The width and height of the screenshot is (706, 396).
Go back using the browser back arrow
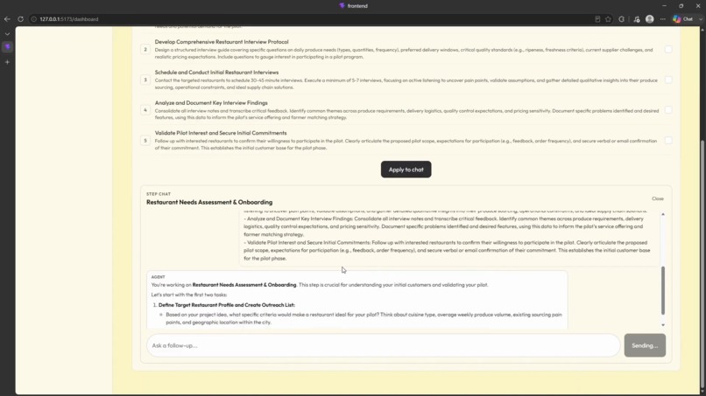[7, 19]
